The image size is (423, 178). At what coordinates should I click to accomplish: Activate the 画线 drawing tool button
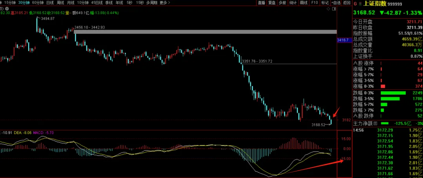304,3
